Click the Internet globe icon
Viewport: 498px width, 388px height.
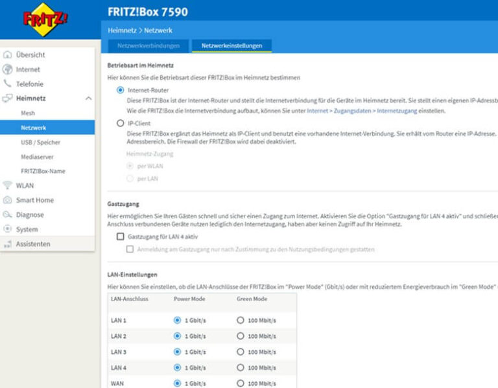pos(8,69)
